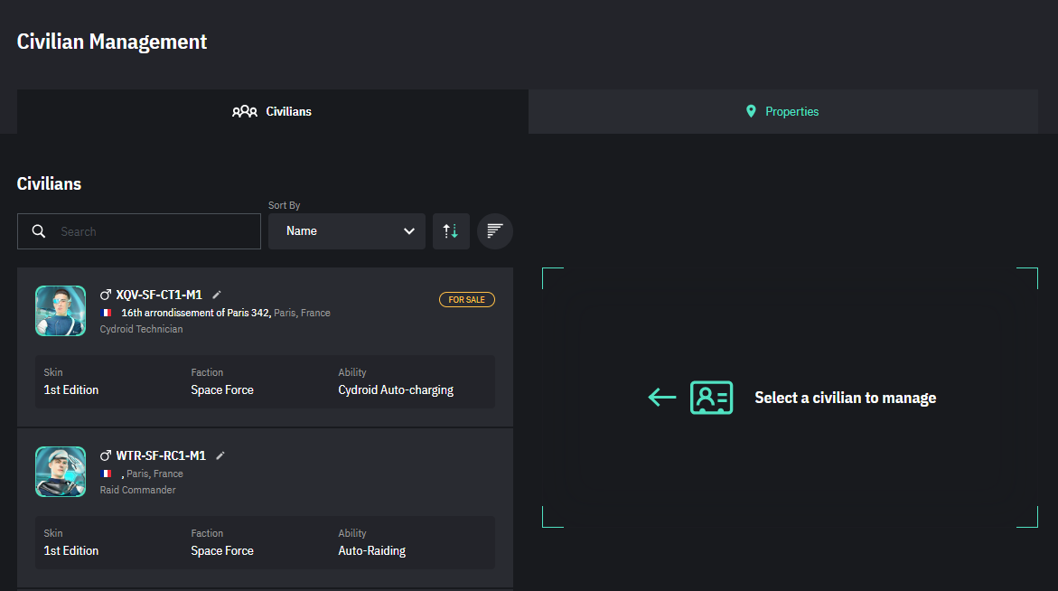This screenshot has width=1058, height=591.
Task: Click the French flag icon on XQV-SF-CT1-M1
Action: (107, 313)
